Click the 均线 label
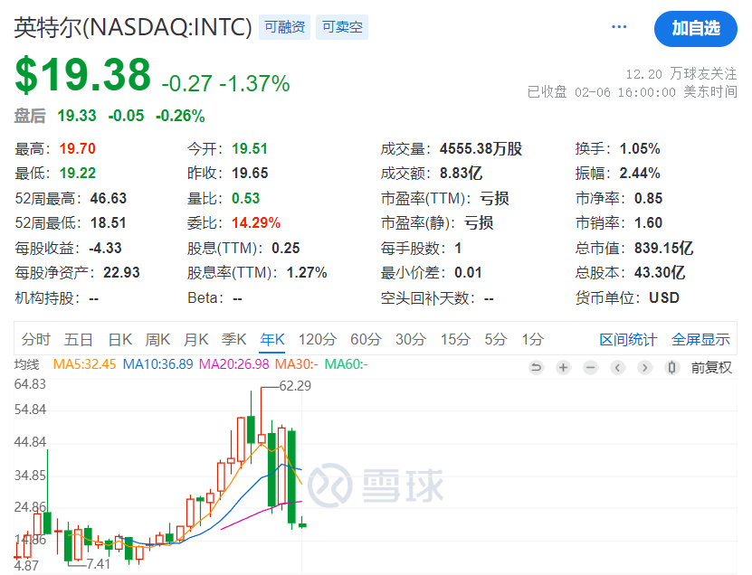The height and width of the screenshot is (575, 752). pyautogui.click(x=27, y=364)
